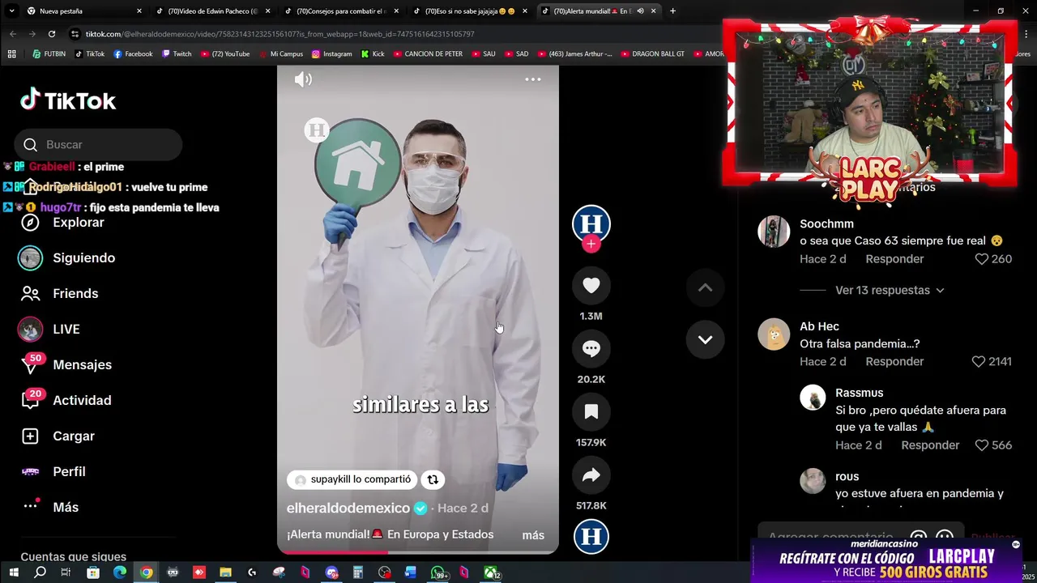Open Microsoft Store from taskbar
The width and height of the screenshot is (1037, 583).
[93, 572]
